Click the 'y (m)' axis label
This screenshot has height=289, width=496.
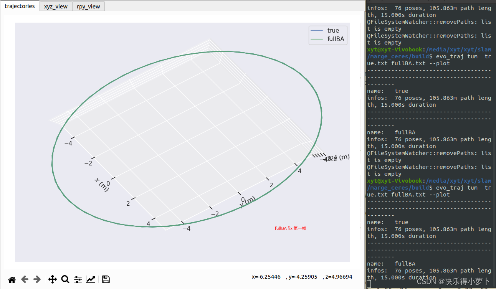247,202
